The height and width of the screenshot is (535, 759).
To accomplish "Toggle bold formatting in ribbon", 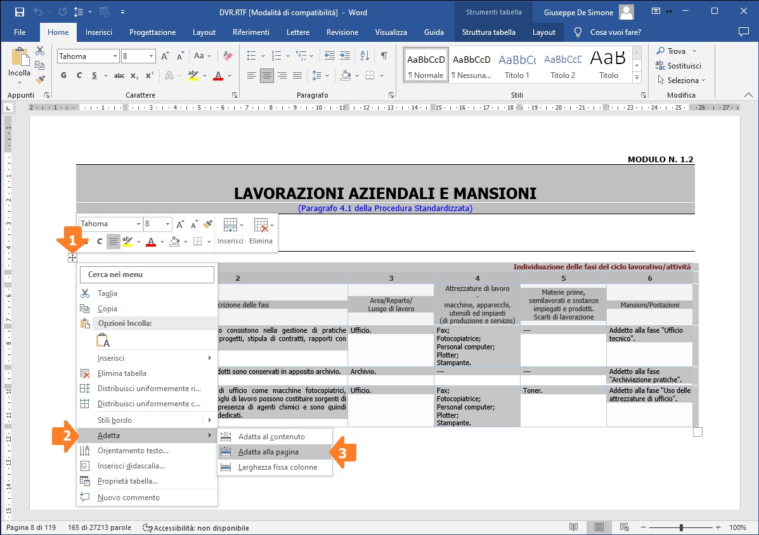I will click(63, 75).
